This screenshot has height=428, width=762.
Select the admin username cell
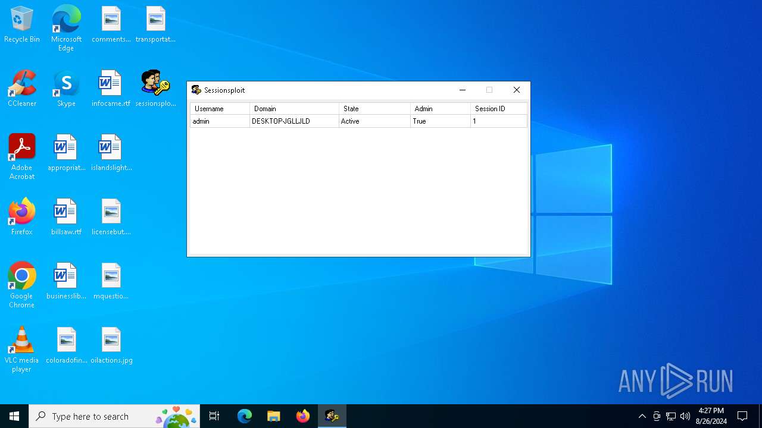coord(220,121)
